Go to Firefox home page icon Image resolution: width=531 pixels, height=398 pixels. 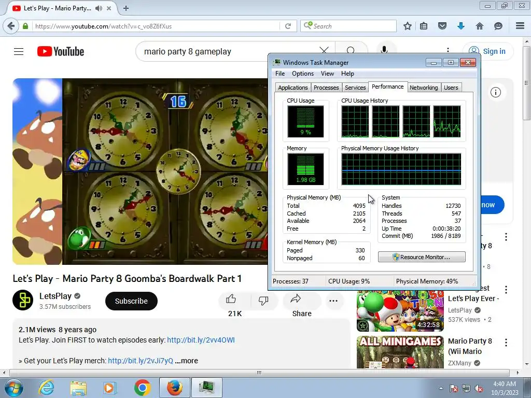pos(480,26)
